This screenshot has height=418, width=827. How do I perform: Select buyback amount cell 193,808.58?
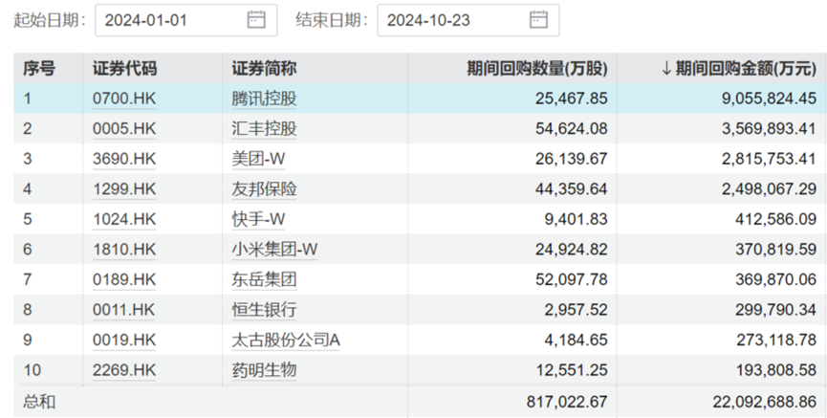775,370
